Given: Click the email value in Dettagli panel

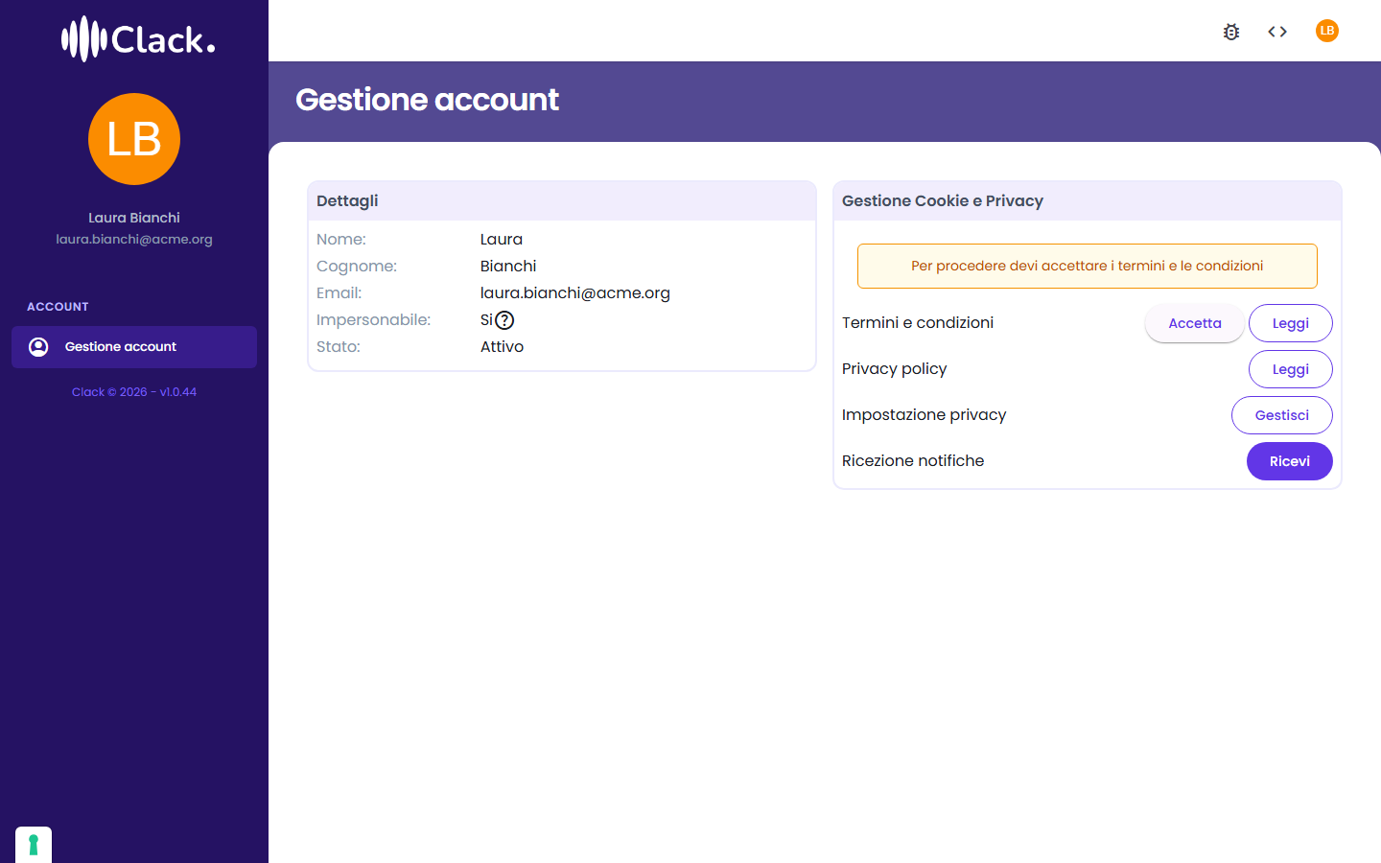Looking at the screenshot, I should click(x=575, y=293).
